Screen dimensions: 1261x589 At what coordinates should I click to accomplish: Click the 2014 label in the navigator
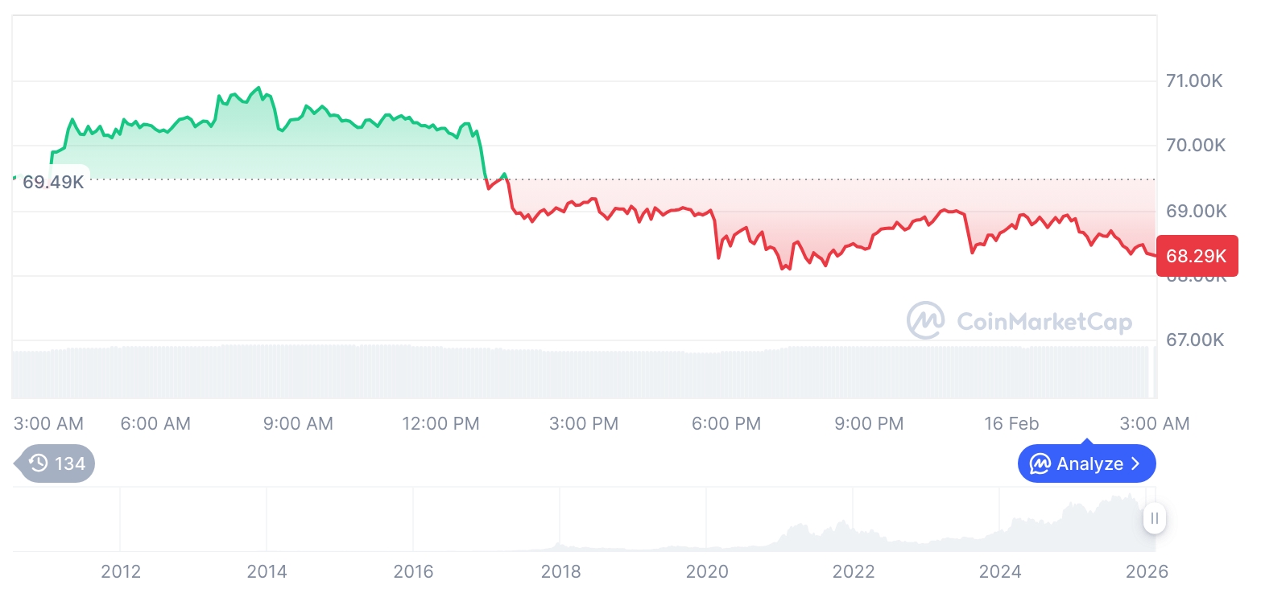coord(267,571)
